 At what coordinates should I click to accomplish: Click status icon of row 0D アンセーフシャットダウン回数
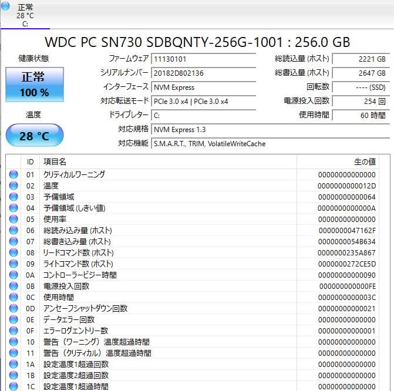(14, 308)
